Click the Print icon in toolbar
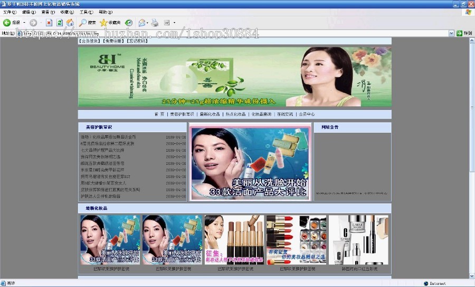475x287 pixels. pyautogui.click(x=155, y=23)
